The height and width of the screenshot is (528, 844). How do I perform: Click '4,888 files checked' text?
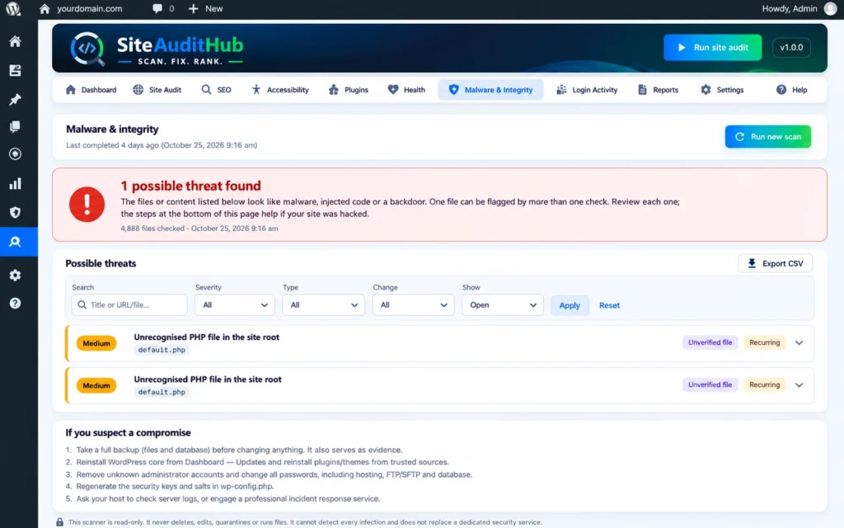tap(152, 229)
